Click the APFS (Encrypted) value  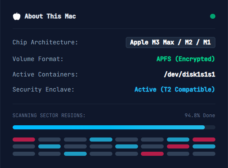click(186, 59)
